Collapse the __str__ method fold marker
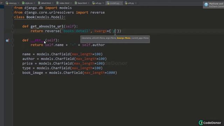The height and width of the screenshot is (126, 224). click(x=13, y=40)
